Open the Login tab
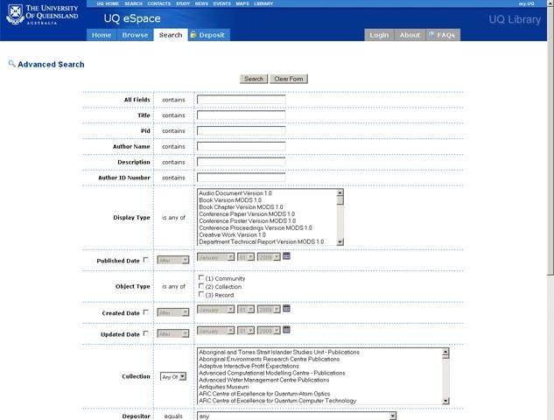The height and width of the screenshot is (420, 554). [379, 35]
